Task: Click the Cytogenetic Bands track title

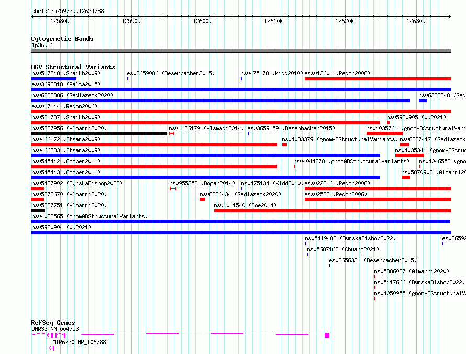Action: (x=62, y=39)
